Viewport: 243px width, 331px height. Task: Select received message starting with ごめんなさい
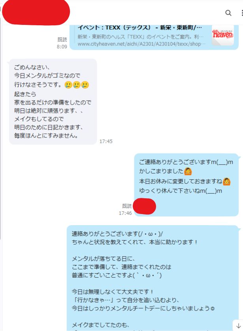(x=53, y=102)
